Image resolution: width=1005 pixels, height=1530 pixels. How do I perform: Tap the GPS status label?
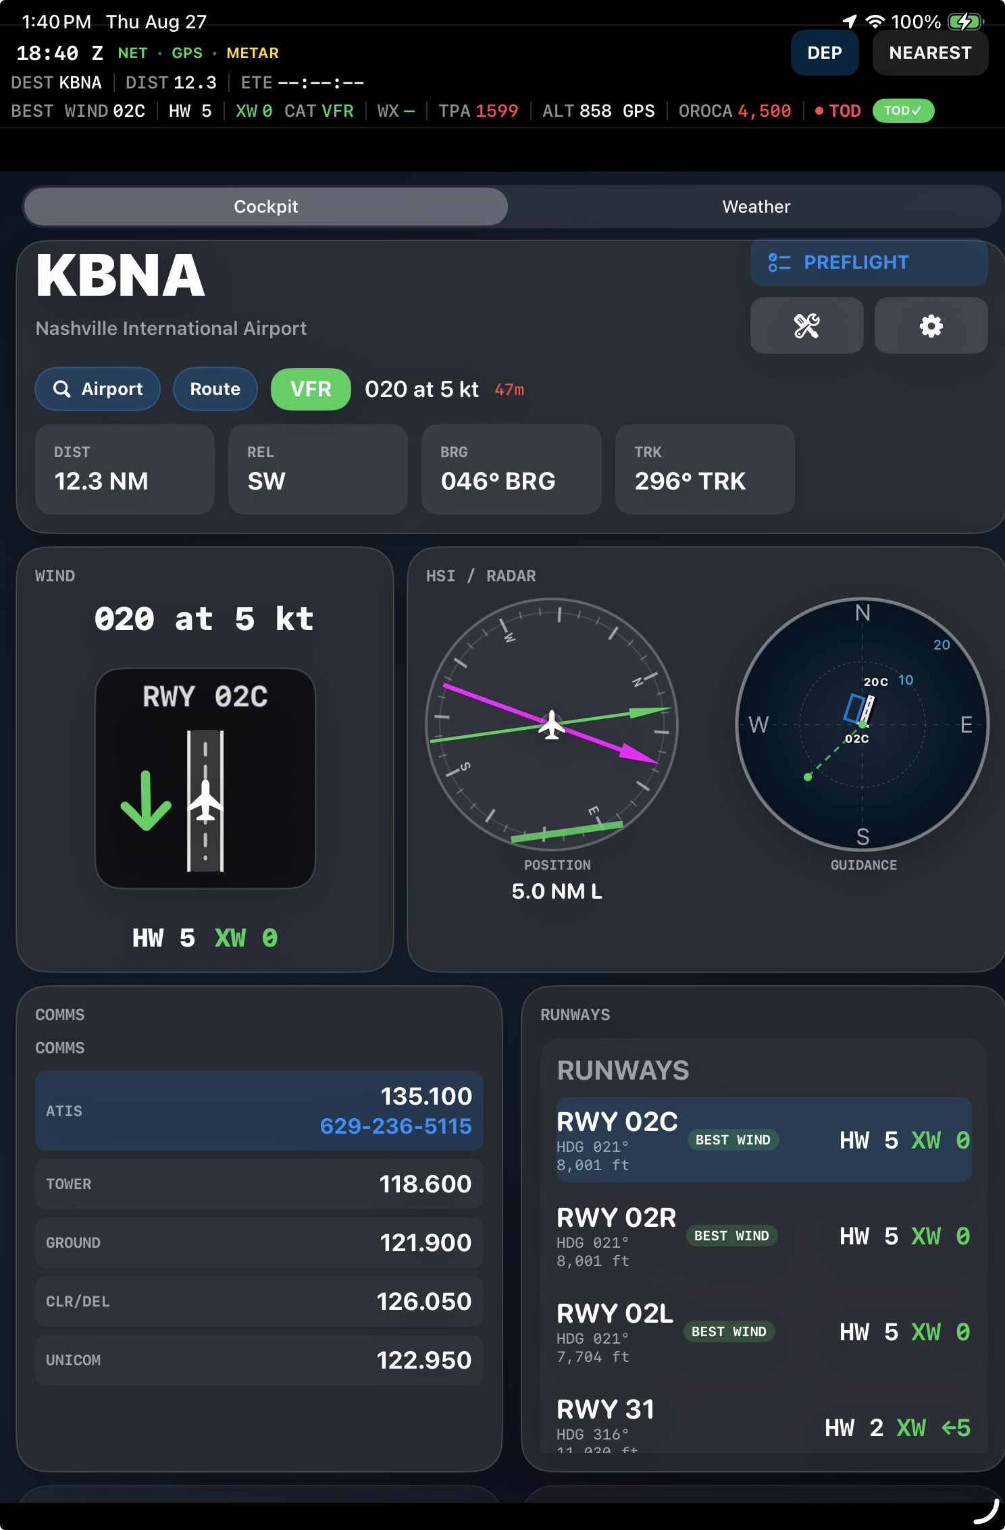pyautogui.click(x=187, y=53)
